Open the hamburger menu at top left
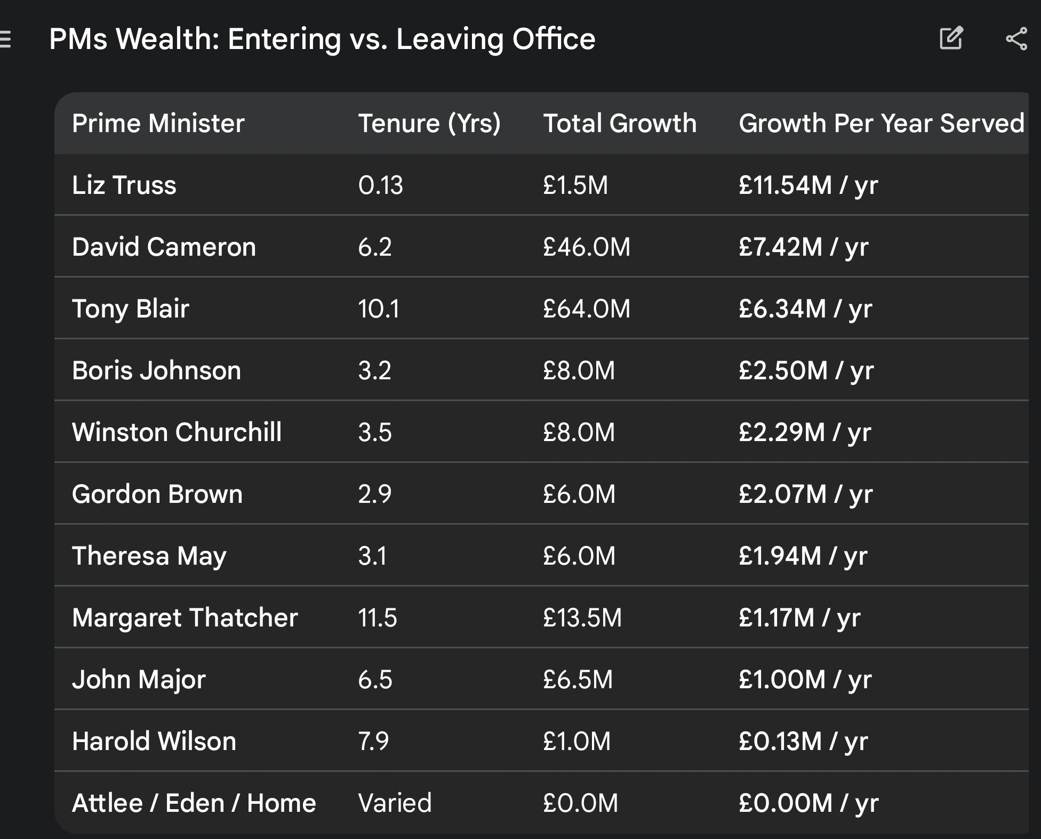 coord(5,39)
